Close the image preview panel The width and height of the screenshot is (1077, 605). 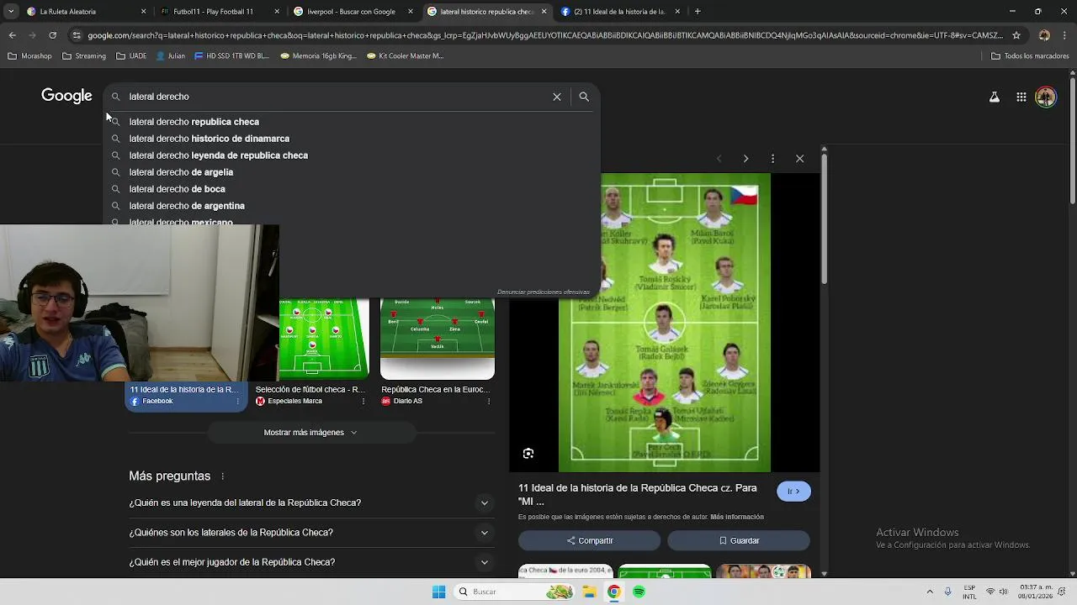click(799, 159)
